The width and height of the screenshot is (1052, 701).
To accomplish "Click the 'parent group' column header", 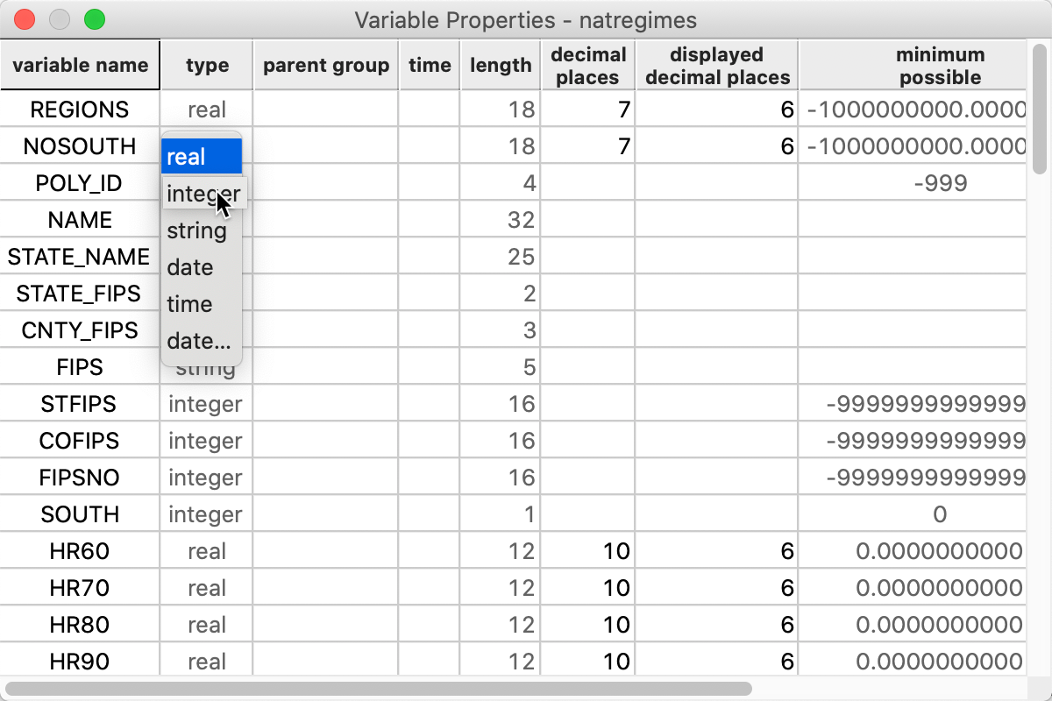I will [x=326, y=65].
